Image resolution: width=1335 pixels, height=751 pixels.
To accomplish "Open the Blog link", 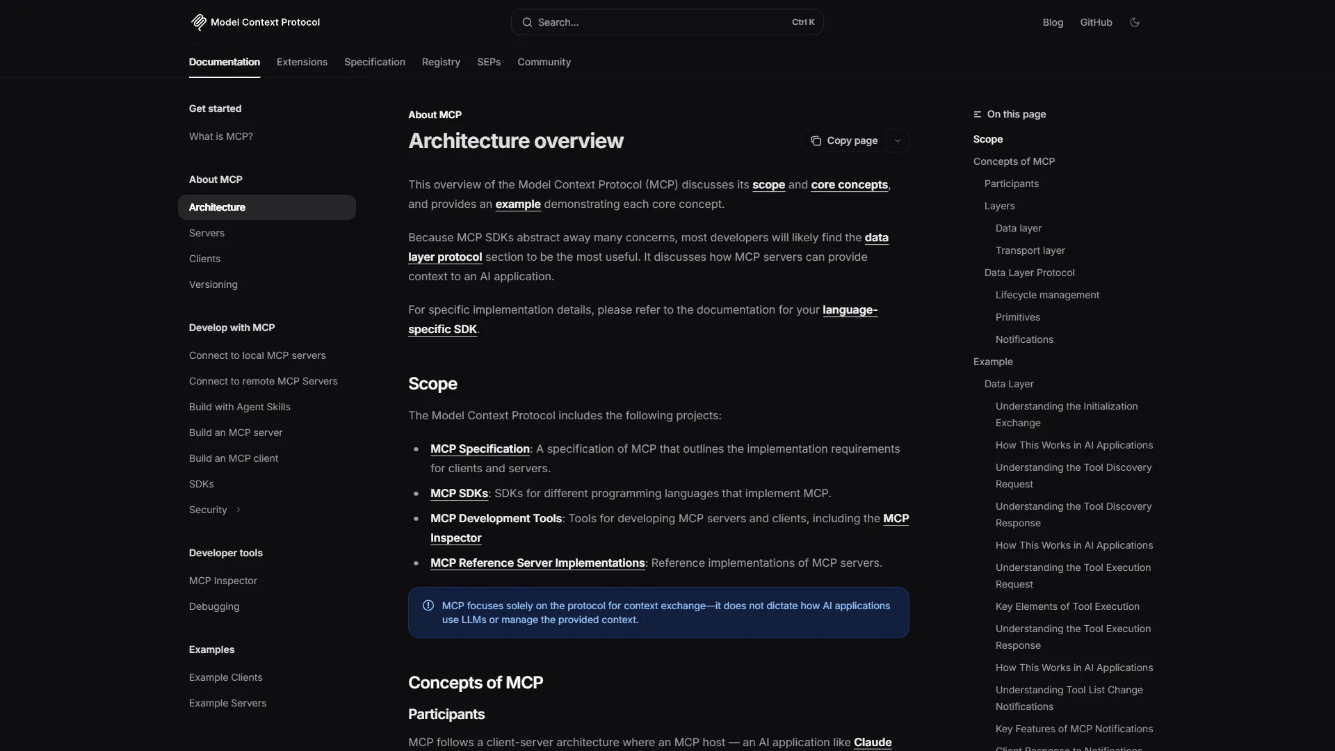I will pos(1053,22).
